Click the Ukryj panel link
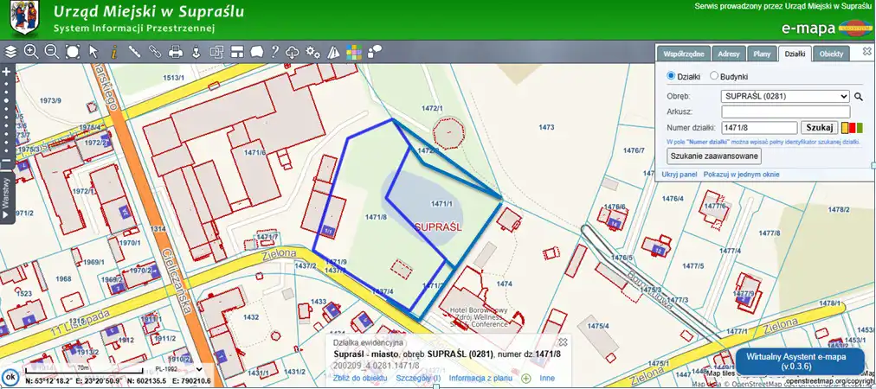876x389 pixels. pyautogui.click(x=680, y=175)
